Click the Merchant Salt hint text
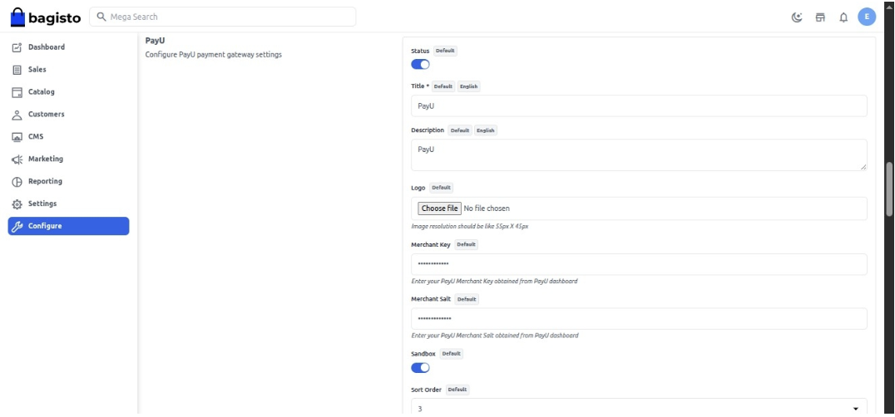 pyautogui.click(x=495, y=336)
